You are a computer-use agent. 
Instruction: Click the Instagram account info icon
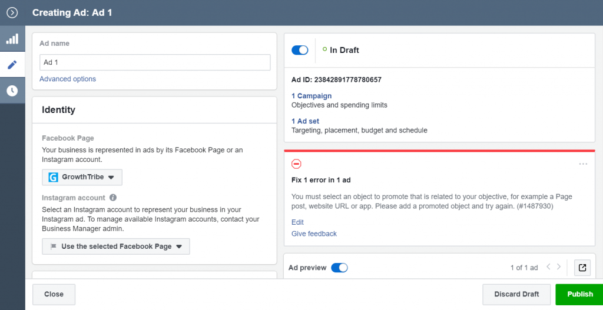click(113, 198)
